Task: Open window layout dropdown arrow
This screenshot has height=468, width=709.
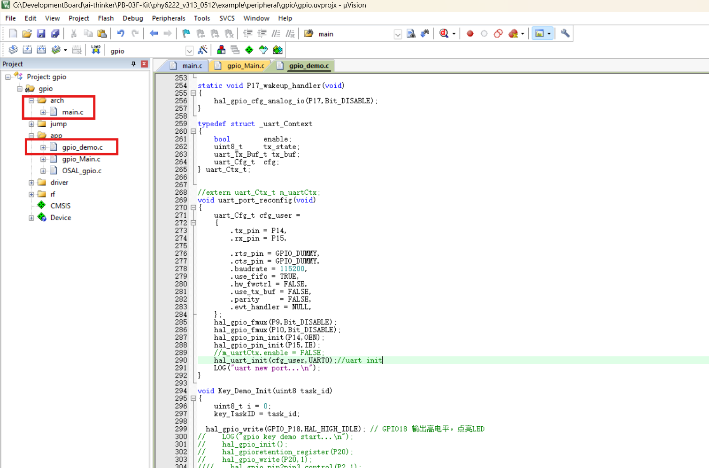Action: coord(549,34)
